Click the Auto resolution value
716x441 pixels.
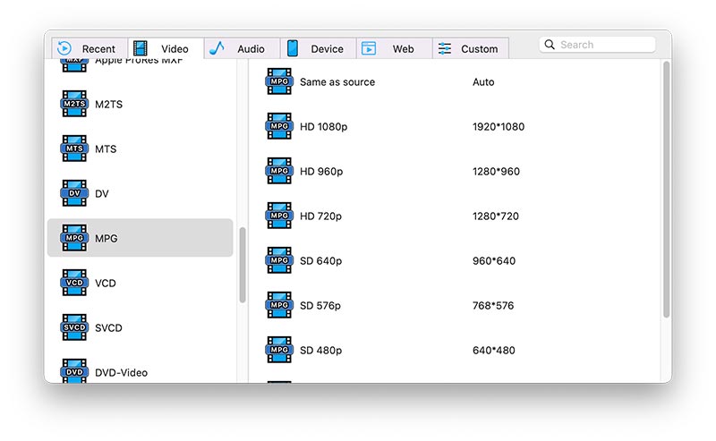pyautogui.click(x=483, y=81)
